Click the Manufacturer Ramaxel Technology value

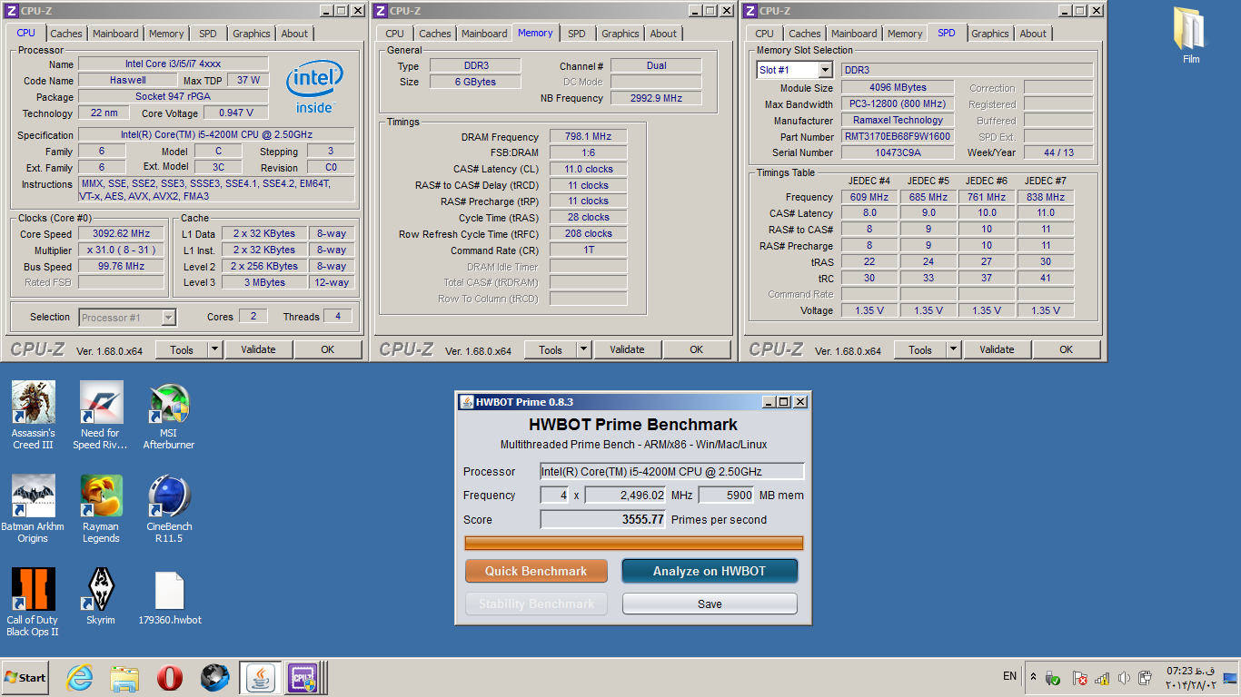point(898,120)
